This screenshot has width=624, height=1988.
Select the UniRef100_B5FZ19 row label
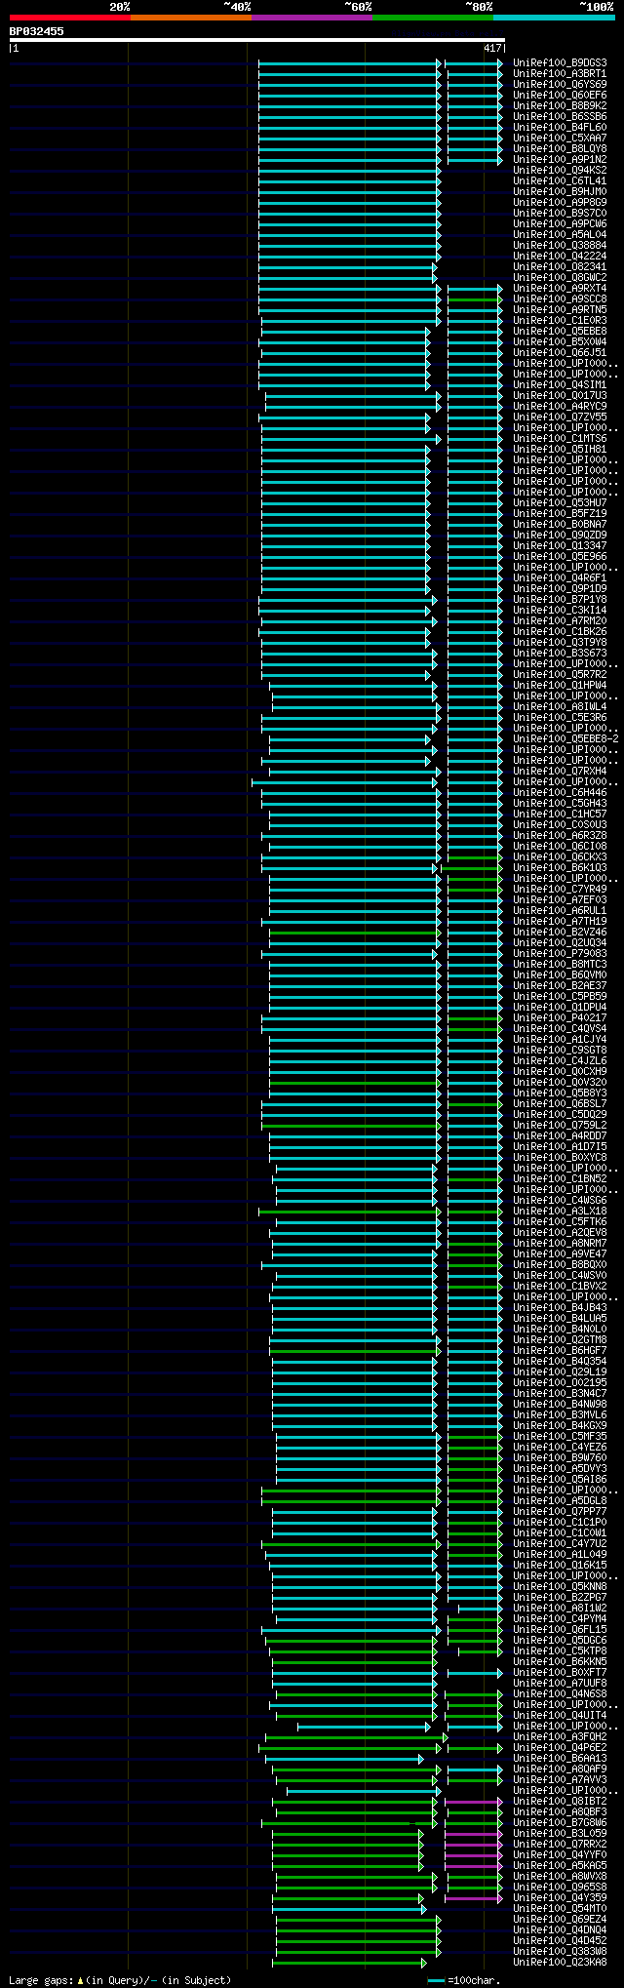[560, 513]
